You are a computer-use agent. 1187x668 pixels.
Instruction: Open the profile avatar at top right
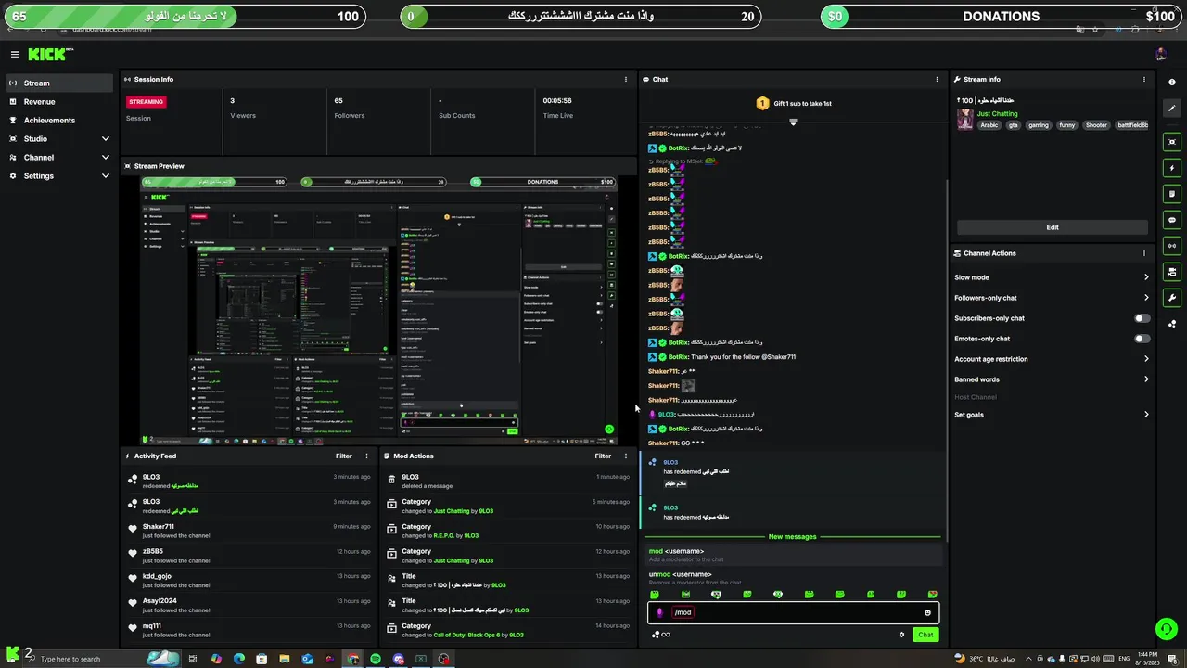pyautogui.click(x=1160, y=55)
